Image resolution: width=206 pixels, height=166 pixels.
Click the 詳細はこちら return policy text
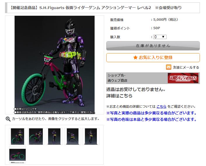119,96
